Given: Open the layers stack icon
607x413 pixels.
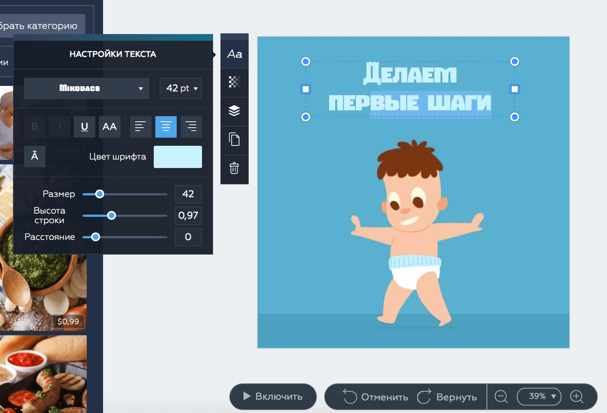Looking at the screenshot, I should (234, 111).
